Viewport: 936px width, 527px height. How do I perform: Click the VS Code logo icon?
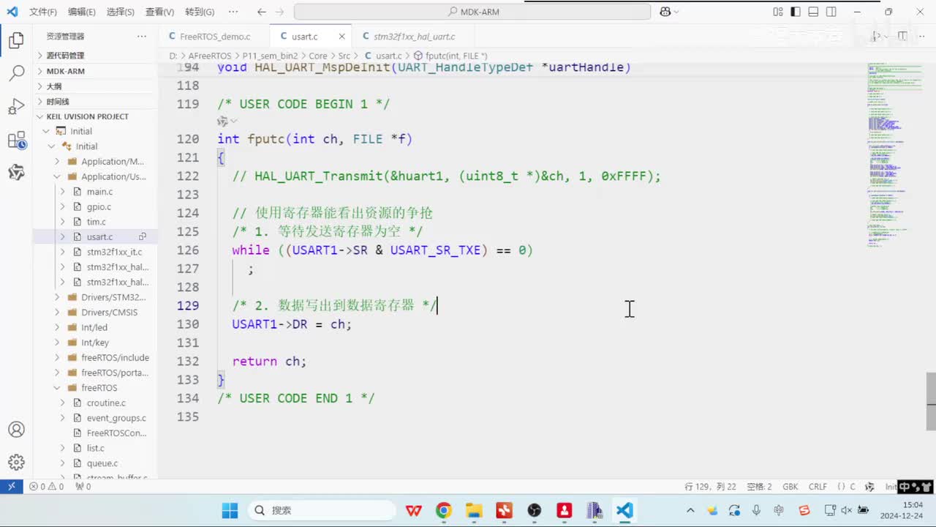(12, 12)
